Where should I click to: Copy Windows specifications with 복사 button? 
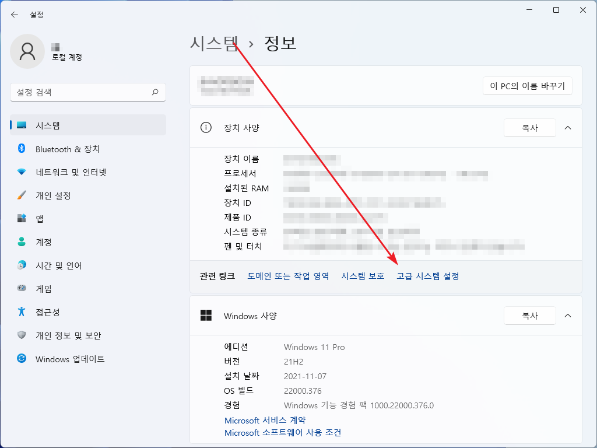pos(529,316)
